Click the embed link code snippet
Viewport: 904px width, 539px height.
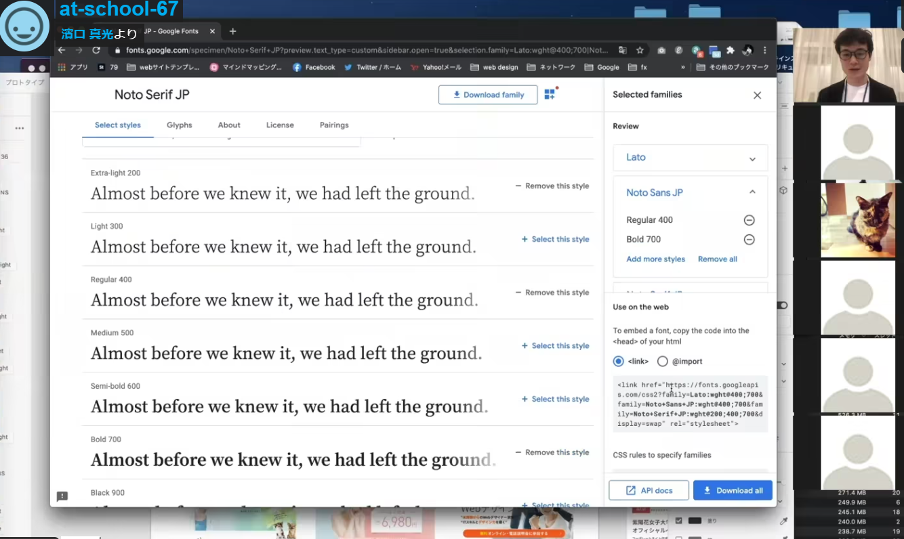pos(691,404)
